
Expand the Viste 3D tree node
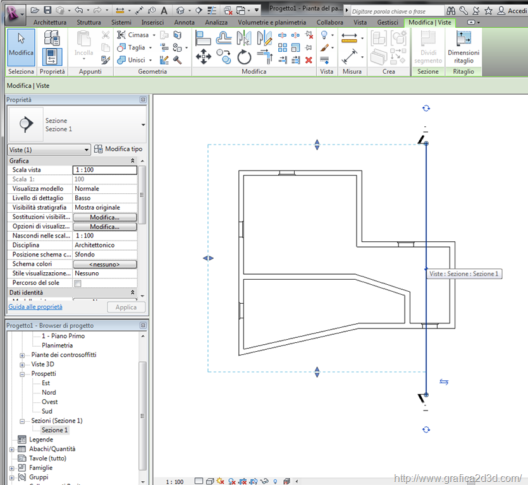[x=23, y=364]
